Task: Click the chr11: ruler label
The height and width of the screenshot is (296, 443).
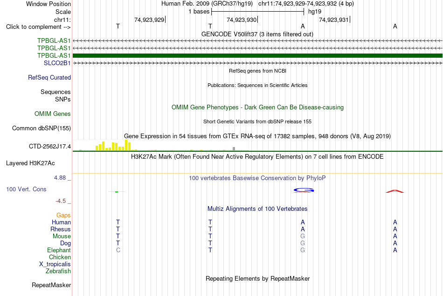Action: click(62, 20)
